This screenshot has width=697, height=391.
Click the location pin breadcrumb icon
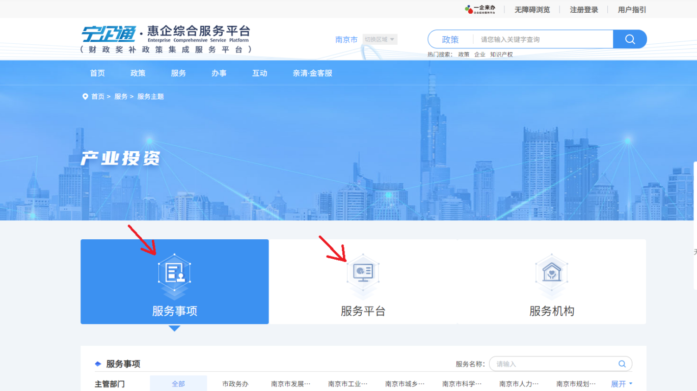[x=85, y=97]
